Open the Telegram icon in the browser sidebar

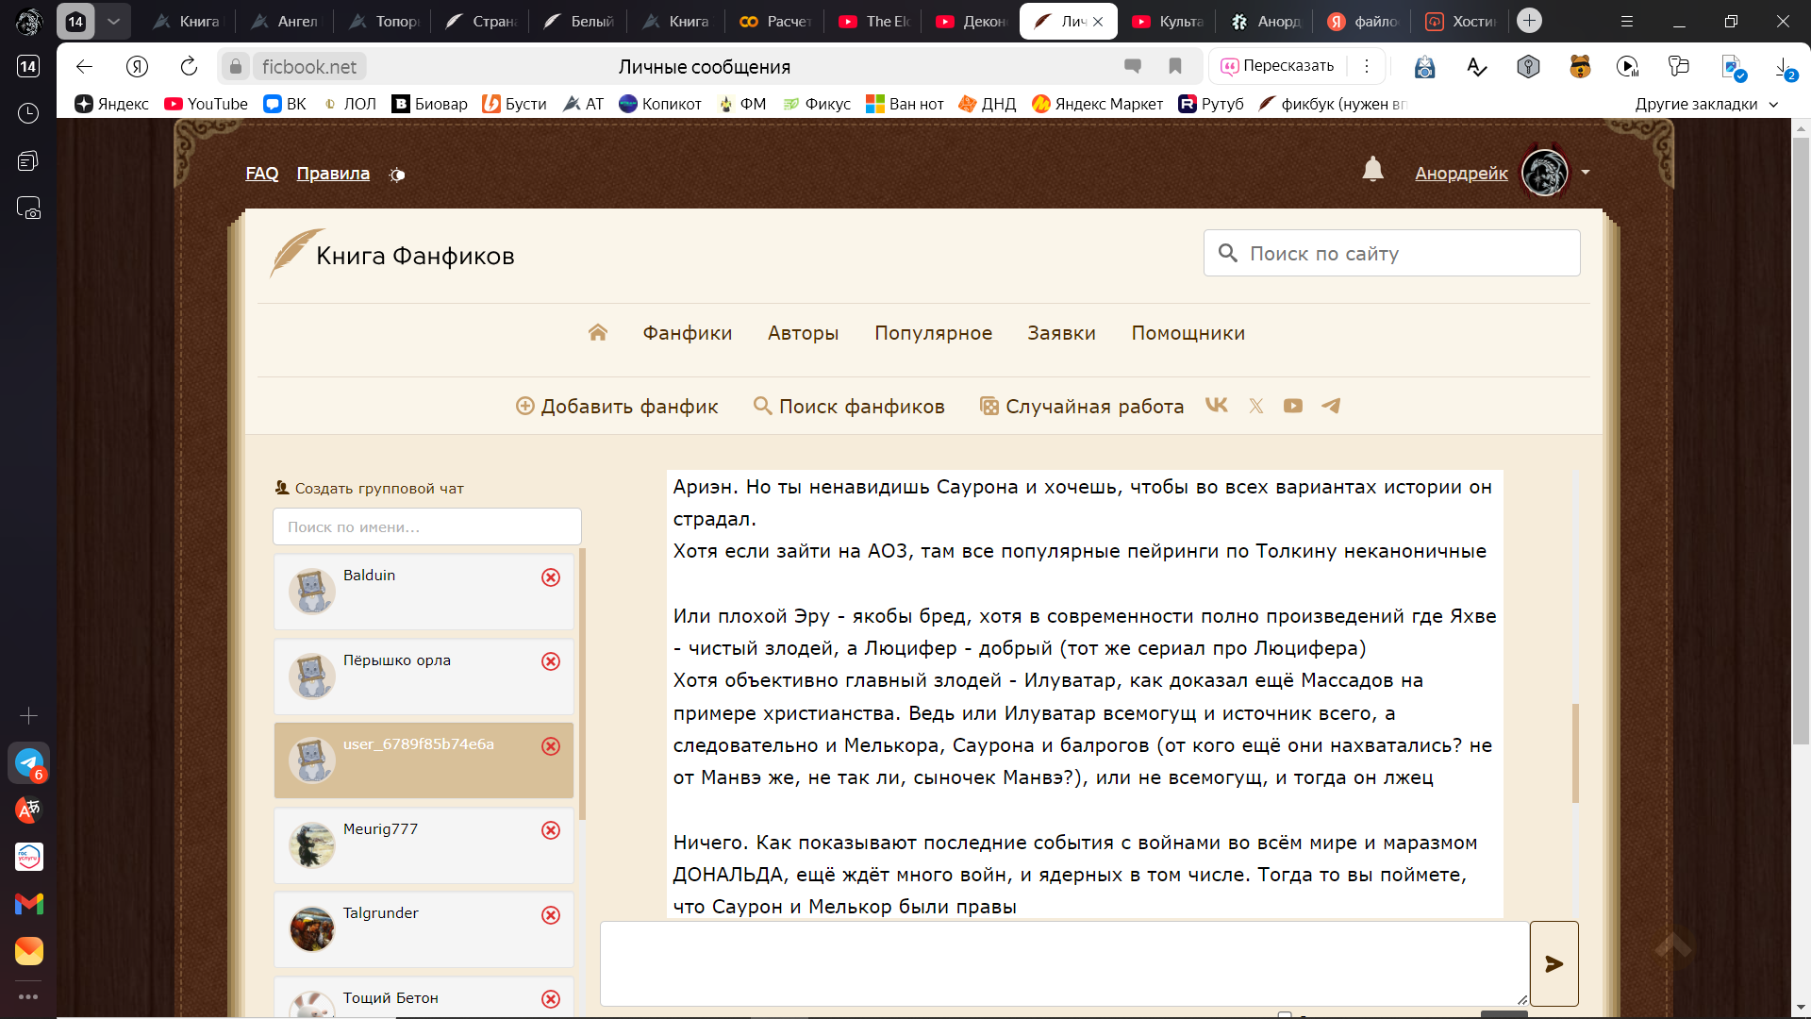pyautogui.click(x=28, y=762)
